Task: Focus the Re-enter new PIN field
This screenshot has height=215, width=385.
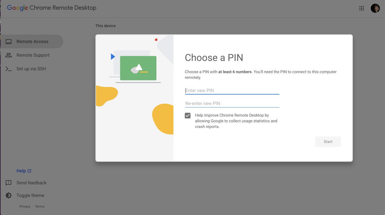Action: [x=232, y=103]
